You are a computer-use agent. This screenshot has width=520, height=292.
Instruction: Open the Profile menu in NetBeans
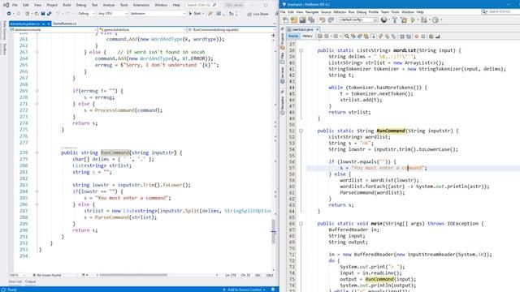pyautogui.click(x=374, y=12)
